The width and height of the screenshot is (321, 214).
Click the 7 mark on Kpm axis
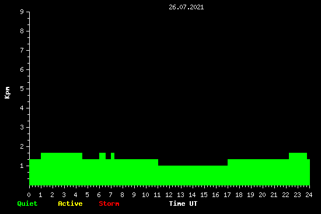22,50
